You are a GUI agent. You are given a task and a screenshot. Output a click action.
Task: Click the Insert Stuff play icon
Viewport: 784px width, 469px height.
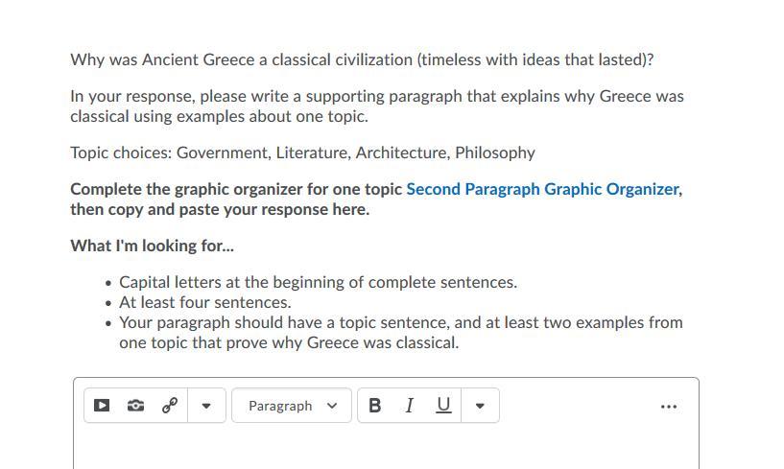click(x=101, y=406)
